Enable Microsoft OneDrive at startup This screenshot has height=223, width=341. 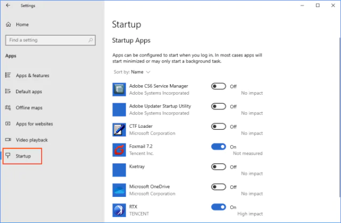tap(218, 187)
